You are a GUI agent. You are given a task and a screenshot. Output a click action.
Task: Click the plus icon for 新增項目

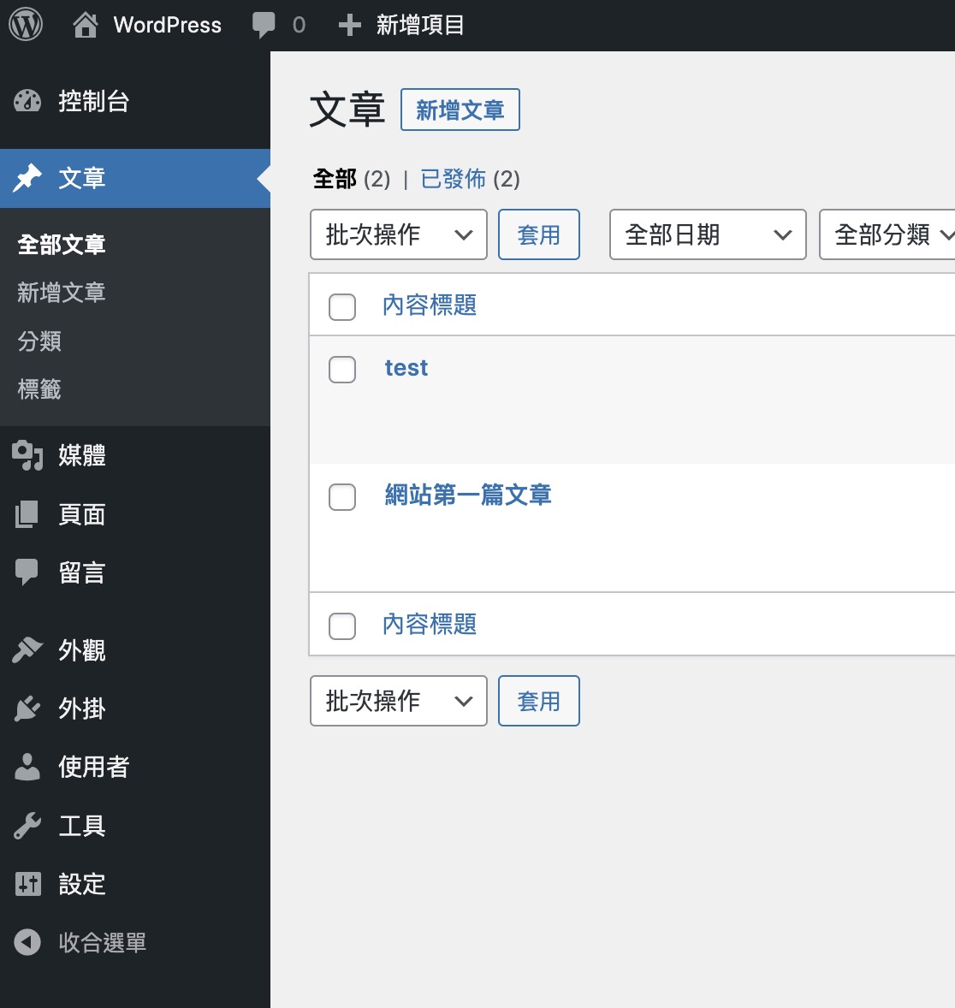point(349,25)
